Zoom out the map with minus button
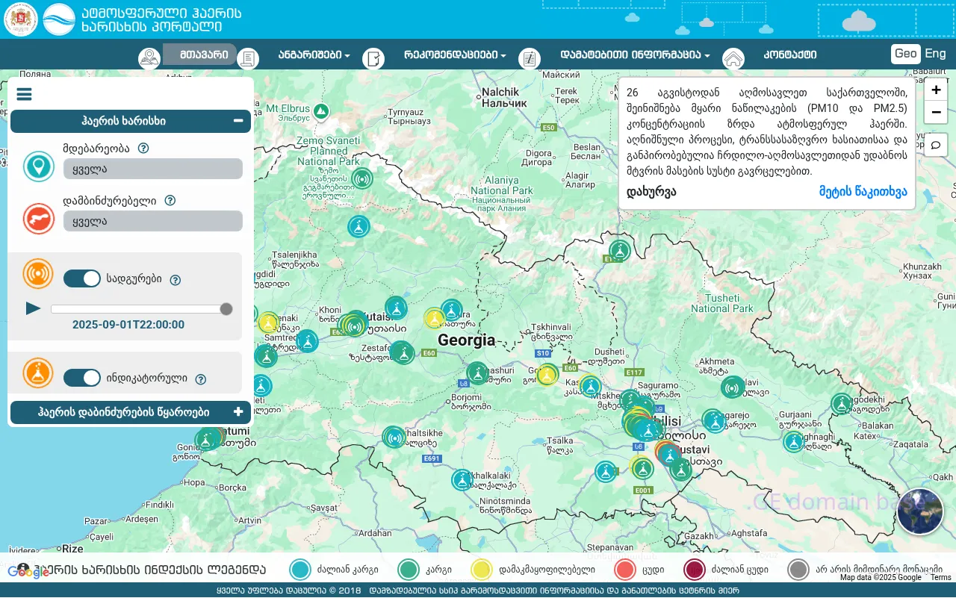The height and width of the screenshot is (598, 956). [x=936, y=113]
